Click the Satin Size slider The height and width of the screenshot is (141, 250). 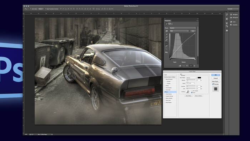(x=191, y=88)
